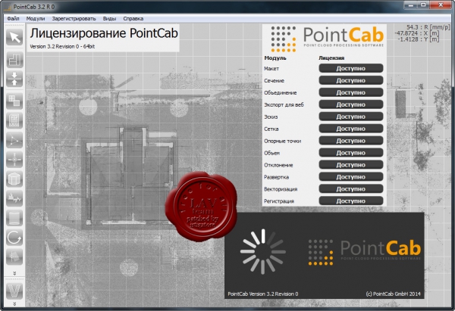The image size is (455, 311).
Task: Click Доступно button for Развертка
Action: point(351,177)
